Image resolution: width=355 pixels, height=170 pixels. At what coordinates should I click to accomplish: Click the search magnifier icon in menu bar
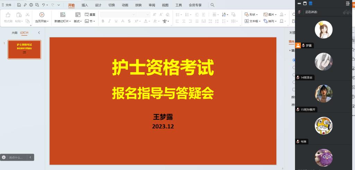point(213,5)
